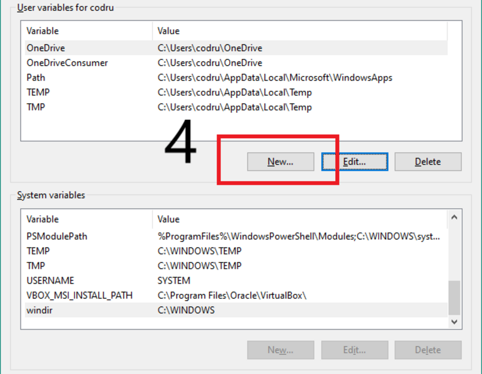
Task: Click the Value column header in user variables
Action: click(x=300, y=31)
